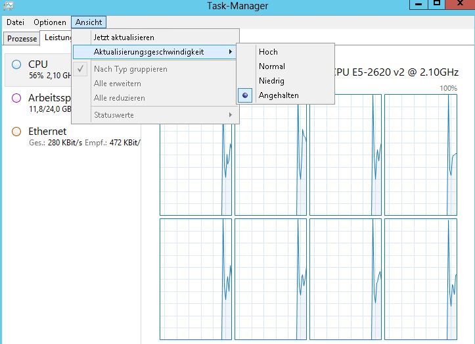Select the Ethernet orange circle icon

[16, 132]
